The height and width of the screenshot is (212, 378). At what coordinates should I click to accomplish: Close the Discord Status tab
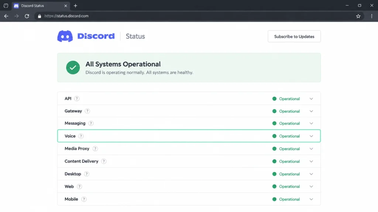66,6
